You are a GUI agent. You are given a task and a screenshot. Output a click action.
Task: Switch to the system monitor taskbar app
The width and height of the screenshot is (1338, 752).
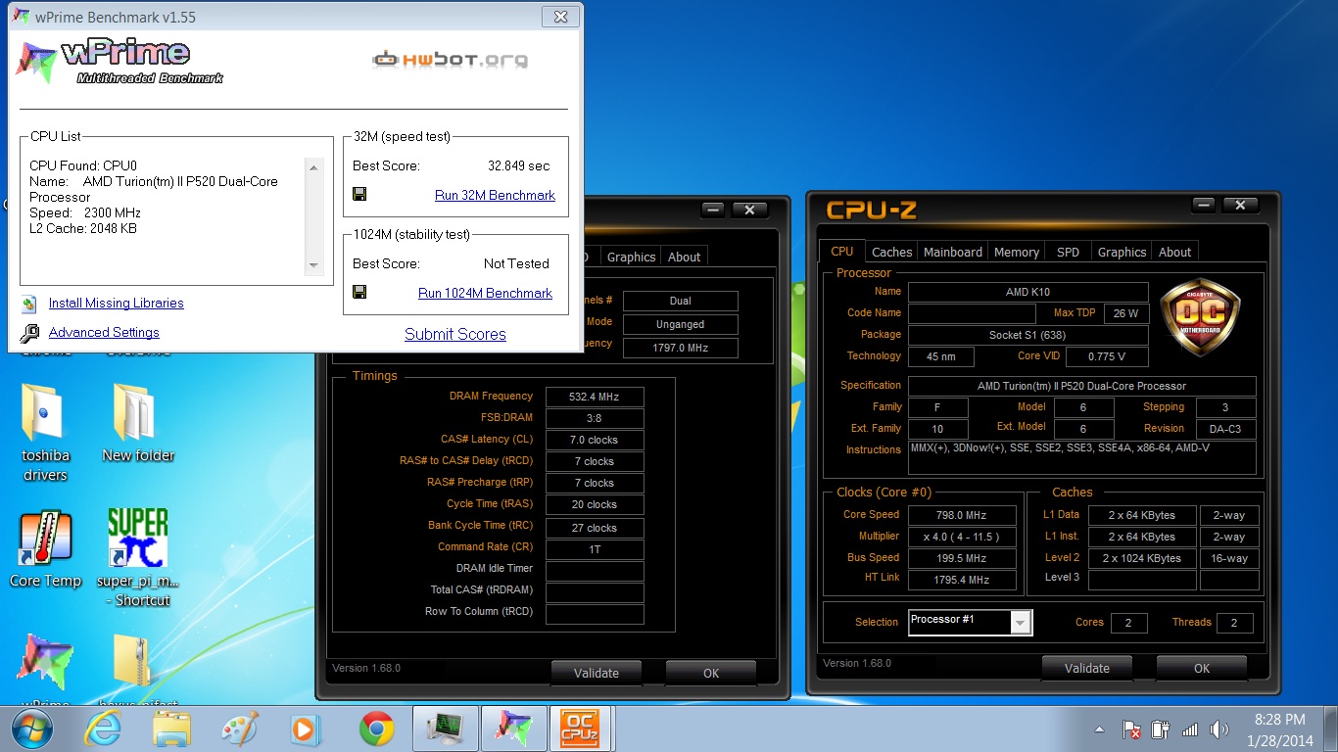point(446,728)
